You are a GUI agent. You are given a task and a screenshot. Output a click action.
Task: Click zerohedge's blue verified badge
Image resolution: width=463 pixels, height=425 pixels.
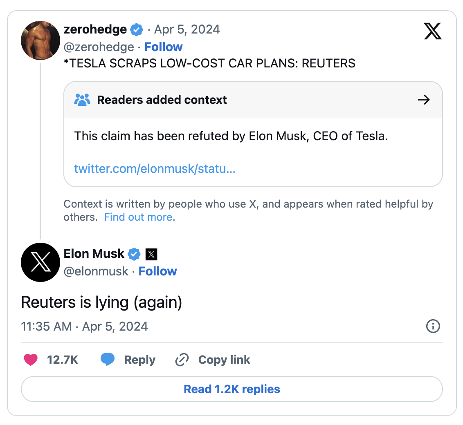pyautogui.click(x=136, y=29)
